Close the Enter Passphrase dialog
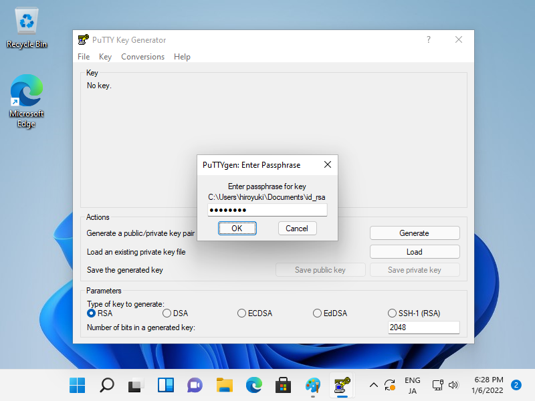This screenshot has width=535, height=401. point(327,164)
